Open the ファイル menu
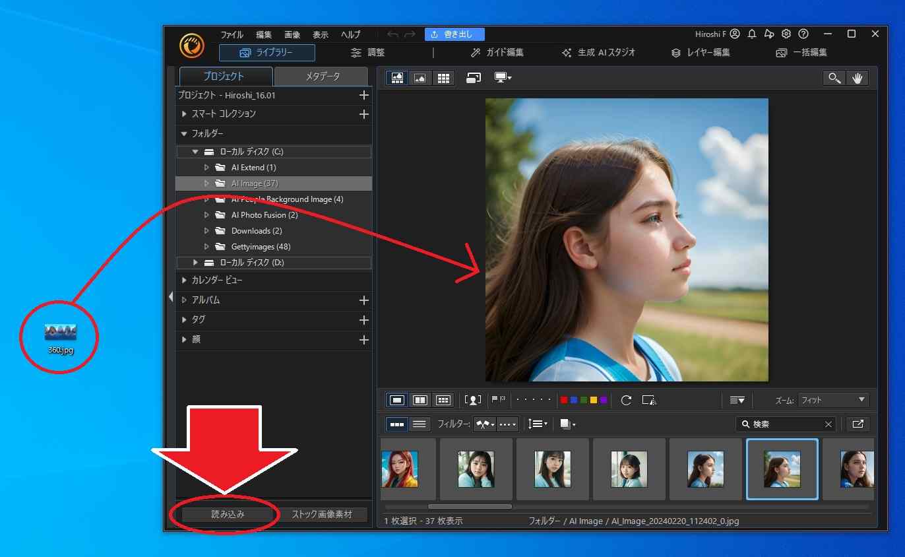The height and width of the screenshot is (557, 905). click(x=232, y=34)
